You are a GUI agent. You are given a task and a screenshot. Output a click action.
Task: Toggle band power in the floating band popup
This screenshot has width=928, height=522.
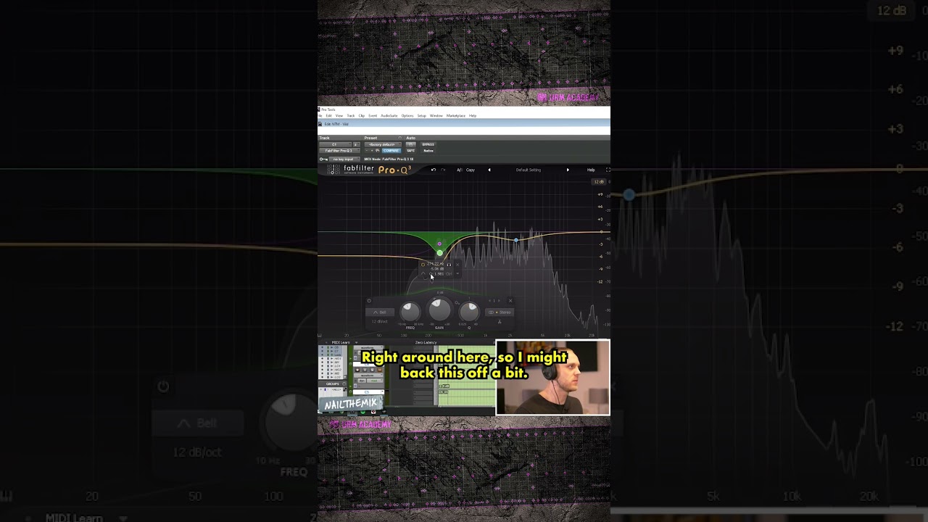[423, 265]
